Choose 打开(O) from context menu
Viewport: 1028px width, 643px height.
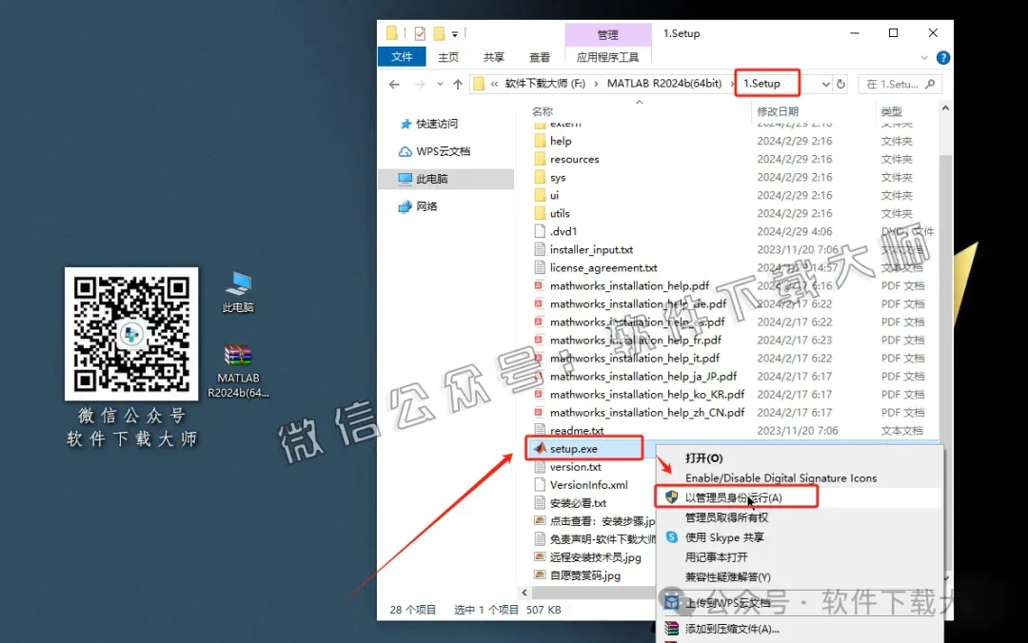[x=703, y=458]
